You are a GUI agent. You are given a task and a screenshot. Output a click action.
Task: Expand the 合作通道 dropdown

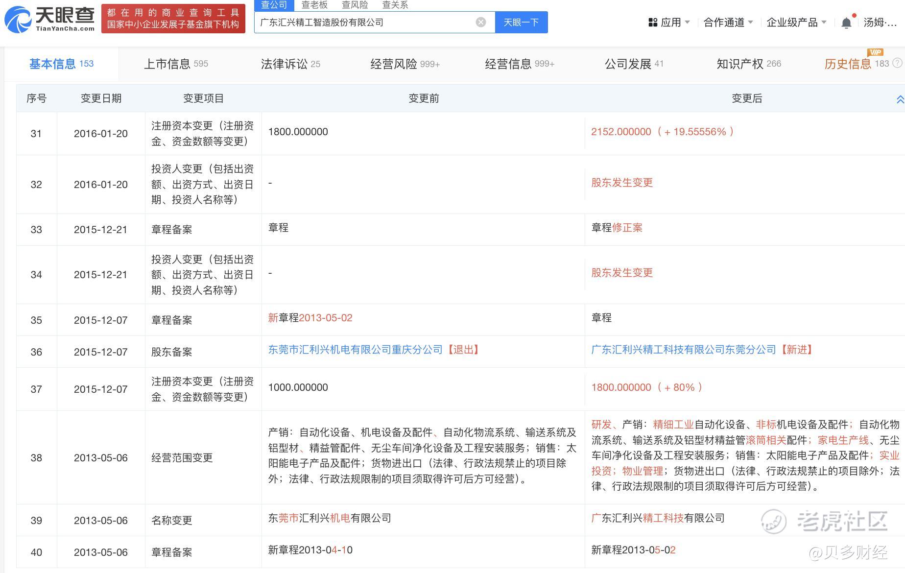tap(728, 23)
